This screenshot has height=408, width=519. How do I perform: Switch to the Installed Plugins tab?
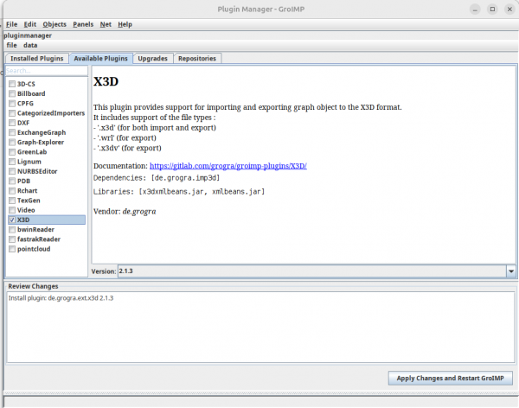tap(36, 59)
